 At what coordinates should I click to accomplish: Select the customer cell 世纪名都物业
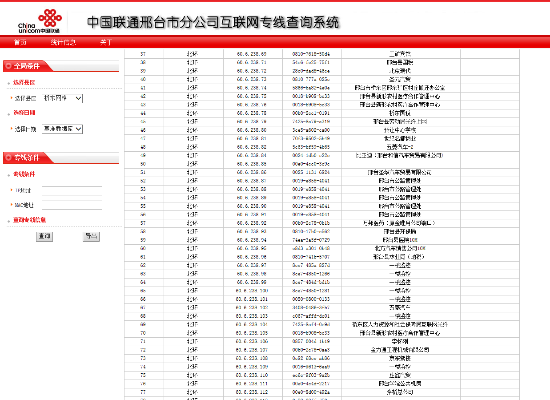coord(401,138)
